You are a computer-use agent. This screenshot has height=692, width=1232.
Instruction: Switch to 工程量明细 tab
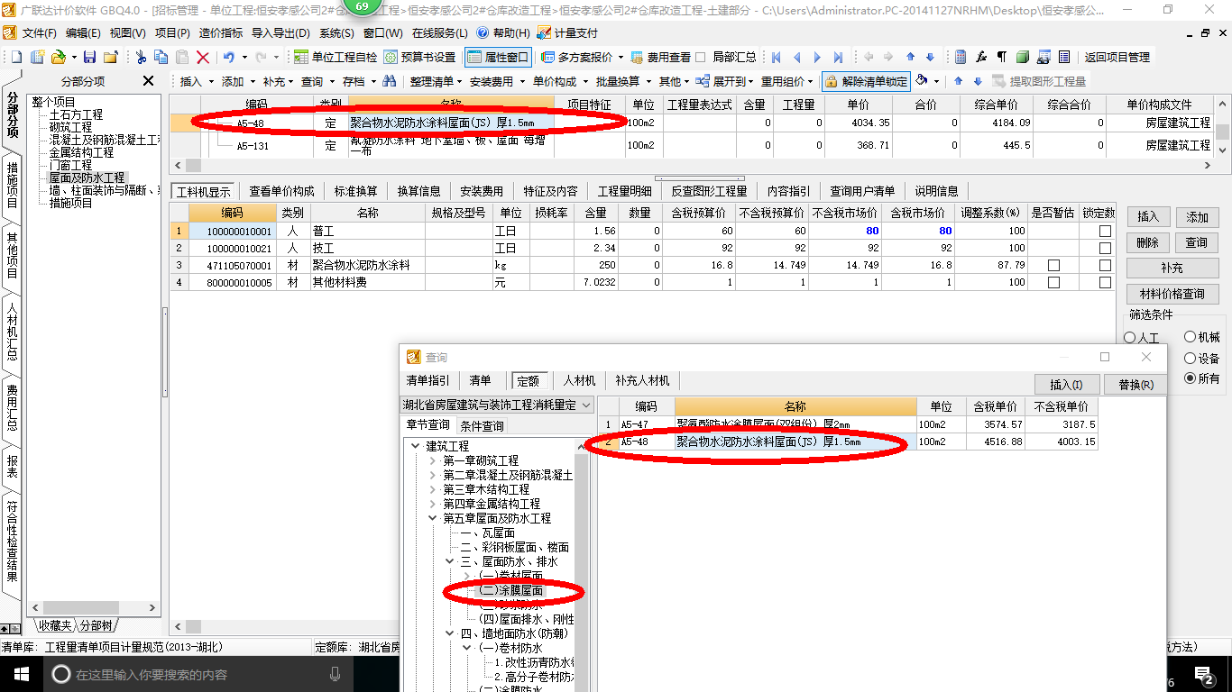625,191
